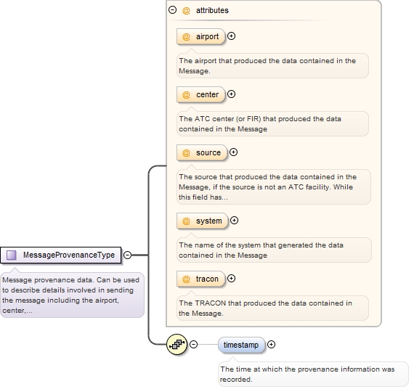Viewport: 414px width, 389px height.
Task: Collapse the MessageProvenanceType node
Action: click(128, 255)
